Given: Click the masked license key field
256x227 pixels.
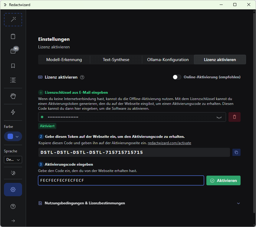Looking at the screenshot, I should point(132,117).
